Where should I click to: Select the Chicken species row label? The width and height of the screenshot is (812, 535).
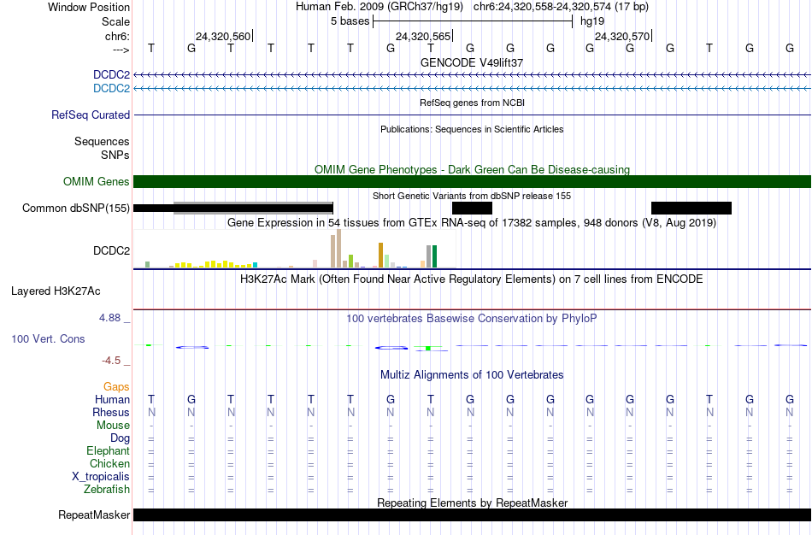coord(109,463)
